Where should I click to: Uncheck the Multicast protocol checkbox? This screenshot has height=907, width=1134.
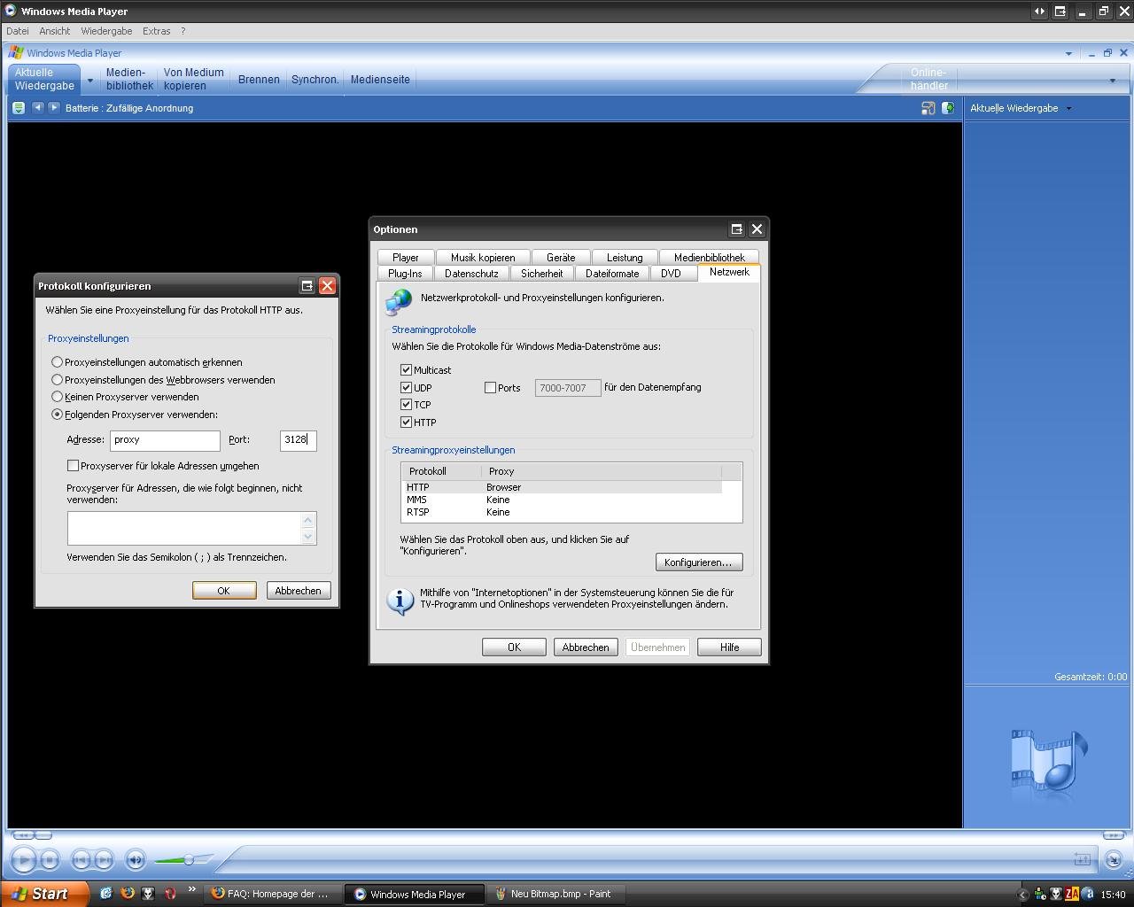click(407, 370)
